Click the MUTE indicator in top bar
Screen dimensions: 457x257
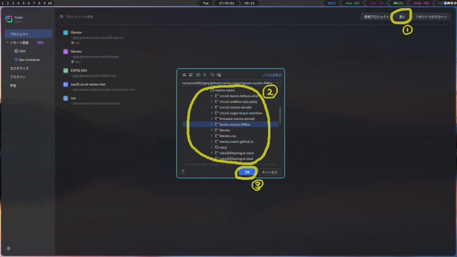coord(332,3)
